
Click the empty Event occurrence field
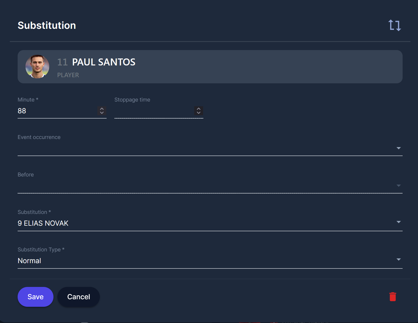coord(196,148)
